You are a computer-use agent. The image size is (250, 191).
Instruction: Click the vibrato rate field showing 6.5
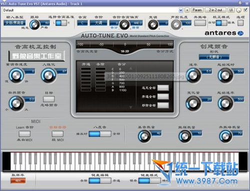[207, 71]
